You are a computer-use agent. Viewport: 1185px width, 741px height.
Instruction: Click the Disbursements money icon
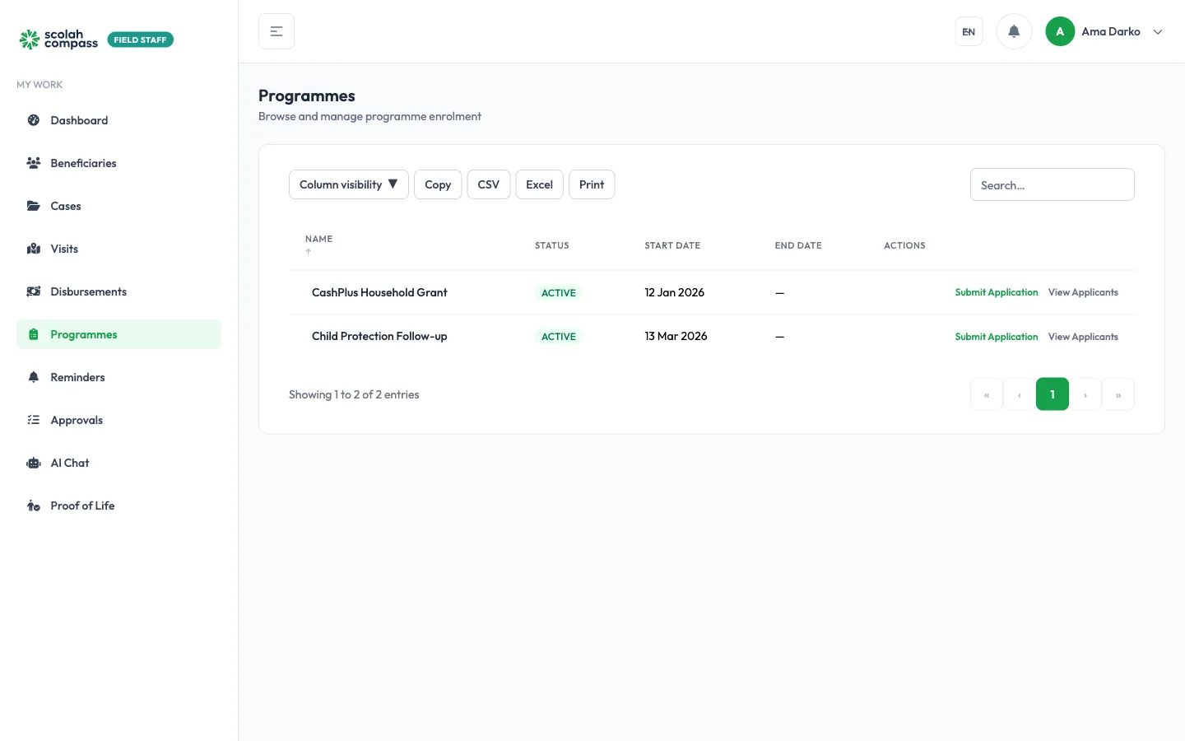click(x=34, y=291)
